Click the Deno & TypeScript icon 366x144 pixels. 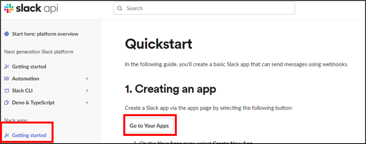(6, 103)
